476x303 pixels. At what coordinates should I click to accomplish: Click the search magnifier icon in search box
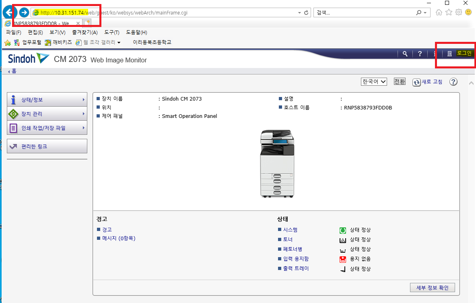point(418,13)
